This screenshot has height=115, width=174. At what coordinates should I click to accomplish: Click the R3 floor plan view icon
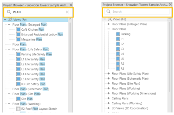coord(118,68)
